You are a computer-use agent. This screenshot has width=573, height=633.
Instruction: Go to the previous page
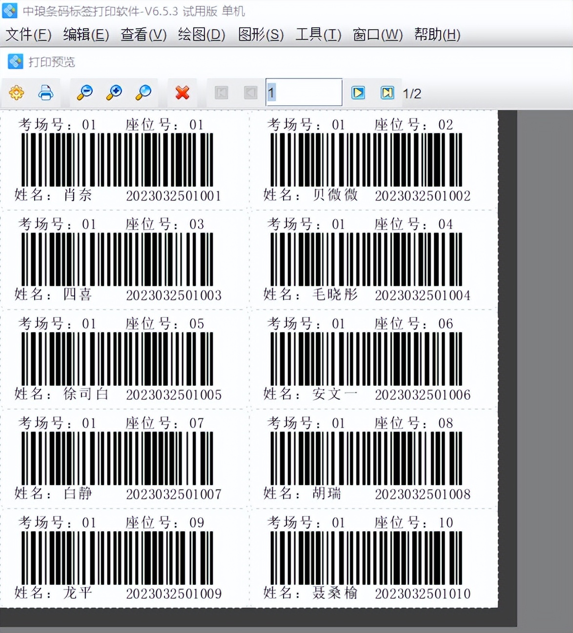tap(251, 93)
